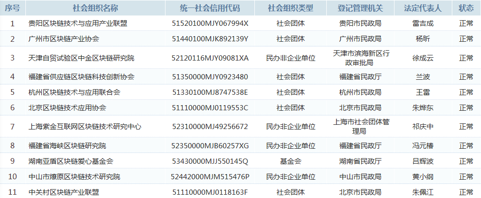
Task: Click the 状态 column header
Action: point(466,8)
